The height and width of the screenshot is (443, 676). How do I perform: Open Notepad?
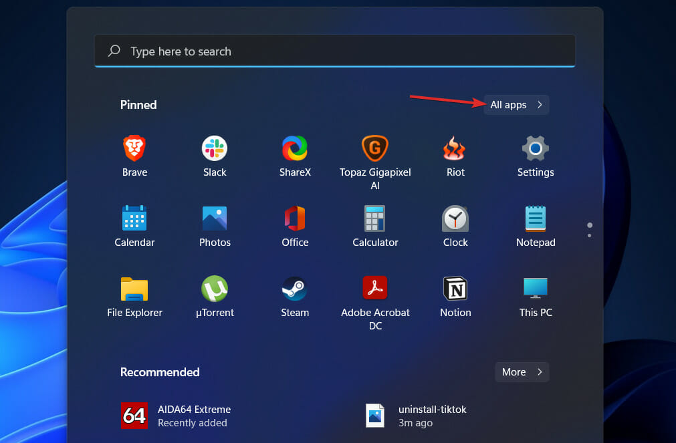pyautogui.click(x=536, y=227)
